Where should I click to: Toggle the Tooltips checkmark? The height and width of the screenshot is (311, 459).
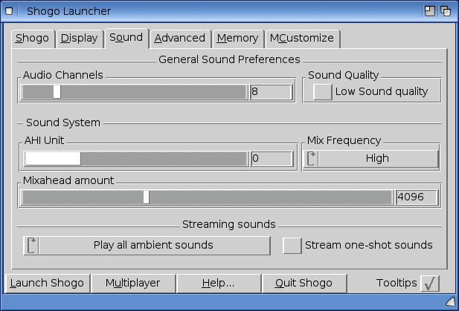coord(430,284)
